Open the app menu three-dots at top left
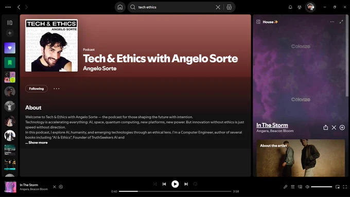Screen dimensions: 350x197 [8, 7]
